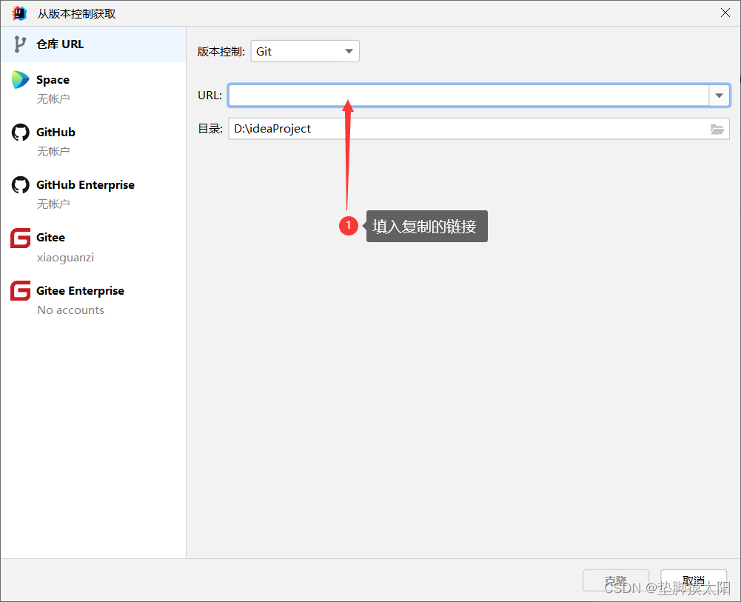Click the 目录: label
The width and height of the screenshot is (741, 602).
210,129
